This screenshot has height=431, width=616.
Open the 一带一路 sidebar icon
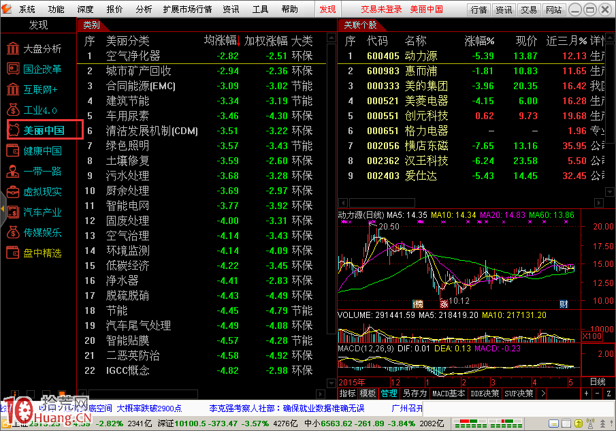(x=13, y=172)
